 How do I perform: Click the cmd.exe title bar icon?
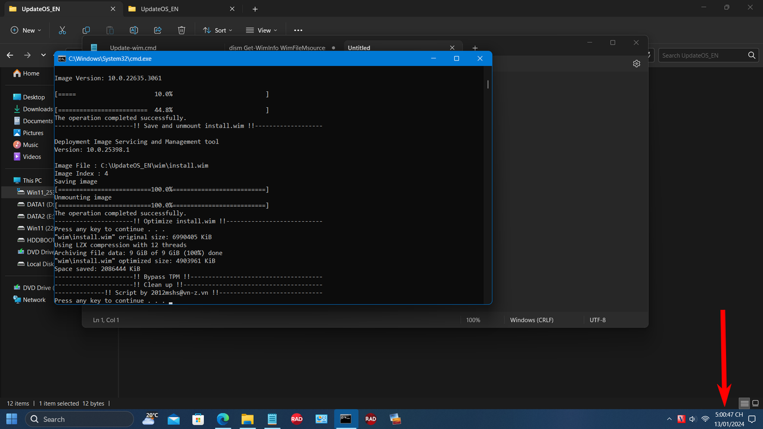(x=61, y=58)
